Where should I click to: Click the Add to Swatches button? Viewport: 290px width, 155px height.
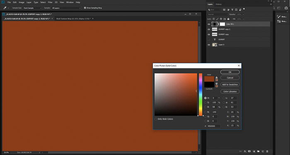230,85
